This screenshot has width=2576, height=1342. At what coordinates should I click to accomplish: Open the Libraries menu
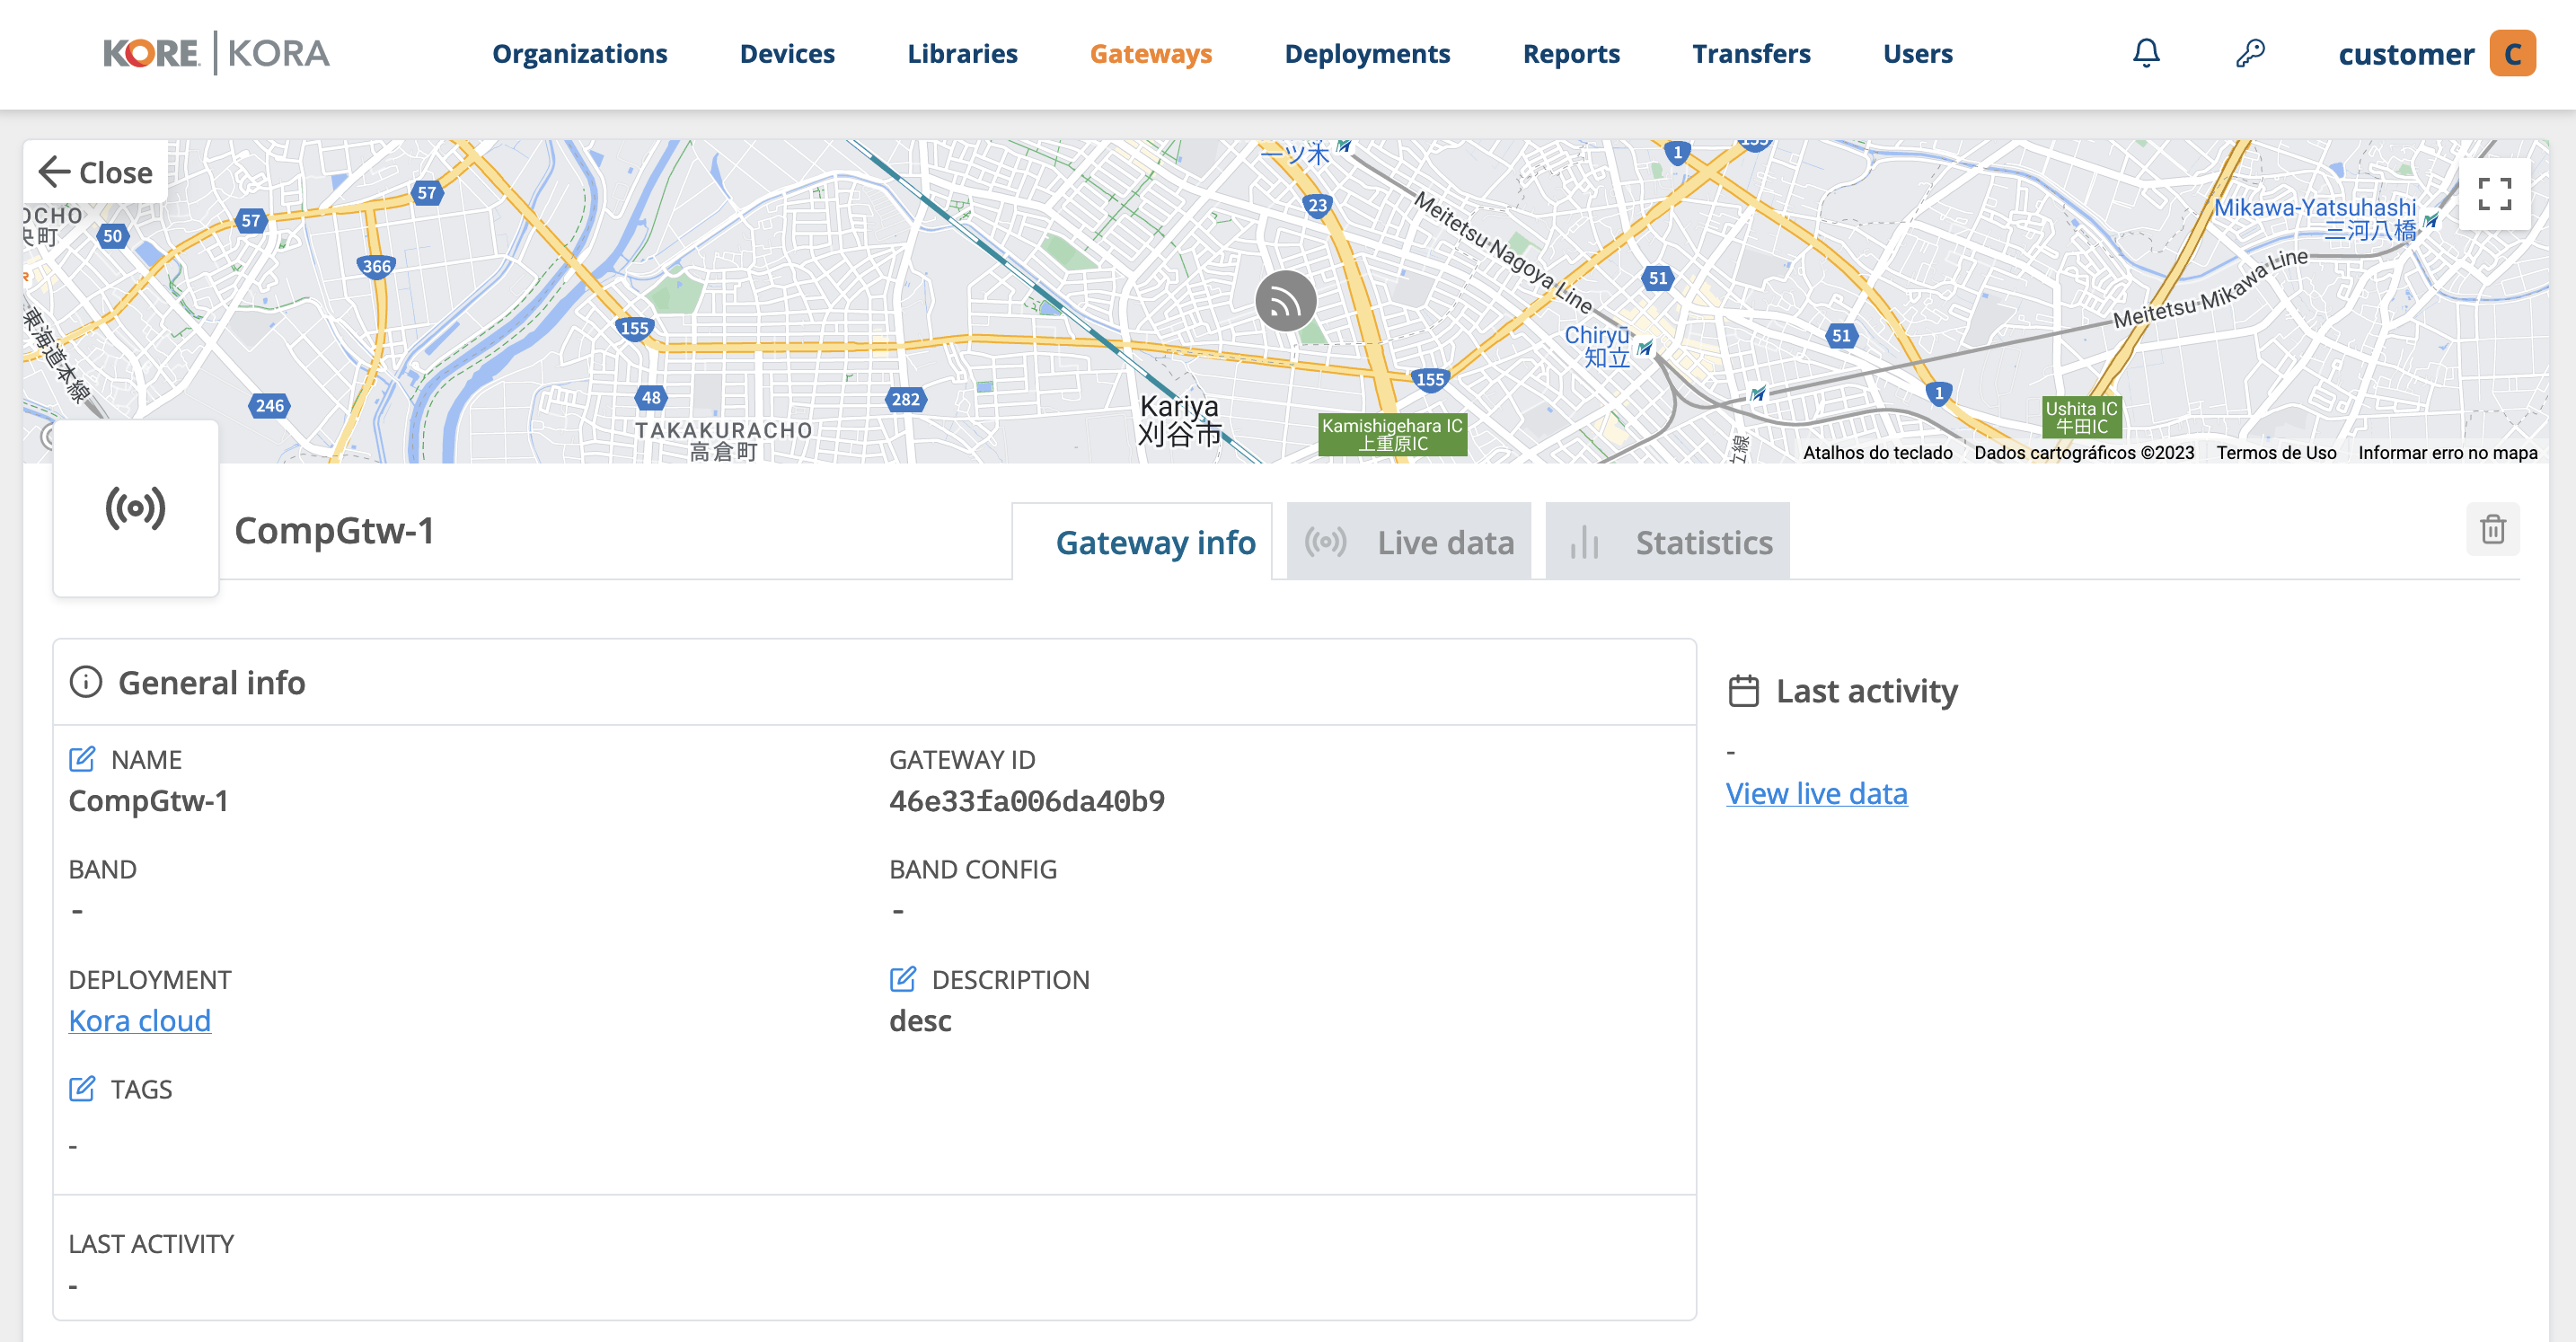[x=962, y=54]
